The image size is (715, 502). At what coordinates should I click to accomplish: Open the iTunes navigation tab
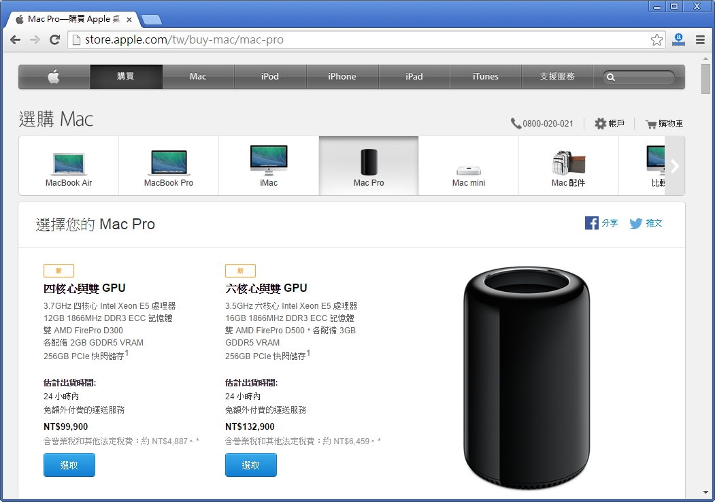[486, 77]
